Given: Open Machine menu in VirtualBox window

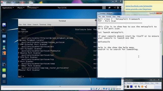Looking at the screenshot, I should 9,5.
